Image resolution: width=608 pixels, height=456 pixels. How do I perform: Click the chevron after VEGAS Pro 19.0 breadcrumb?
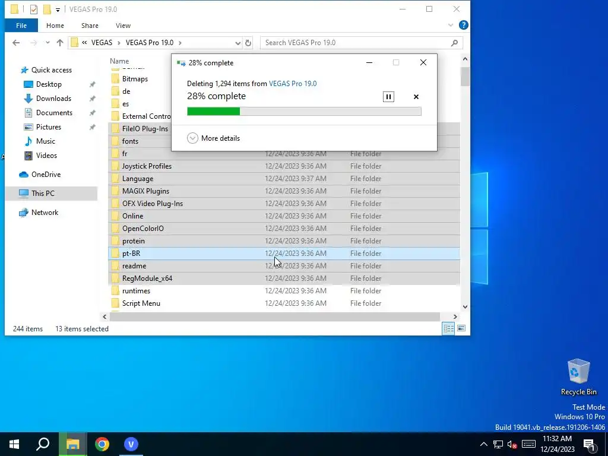(180, 43)
